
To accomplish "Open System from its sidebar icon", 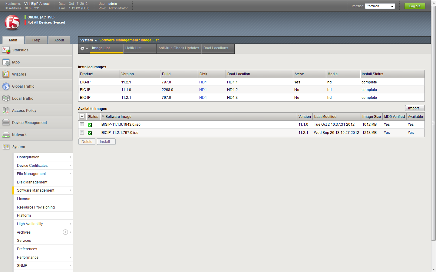I will (6, 147).
